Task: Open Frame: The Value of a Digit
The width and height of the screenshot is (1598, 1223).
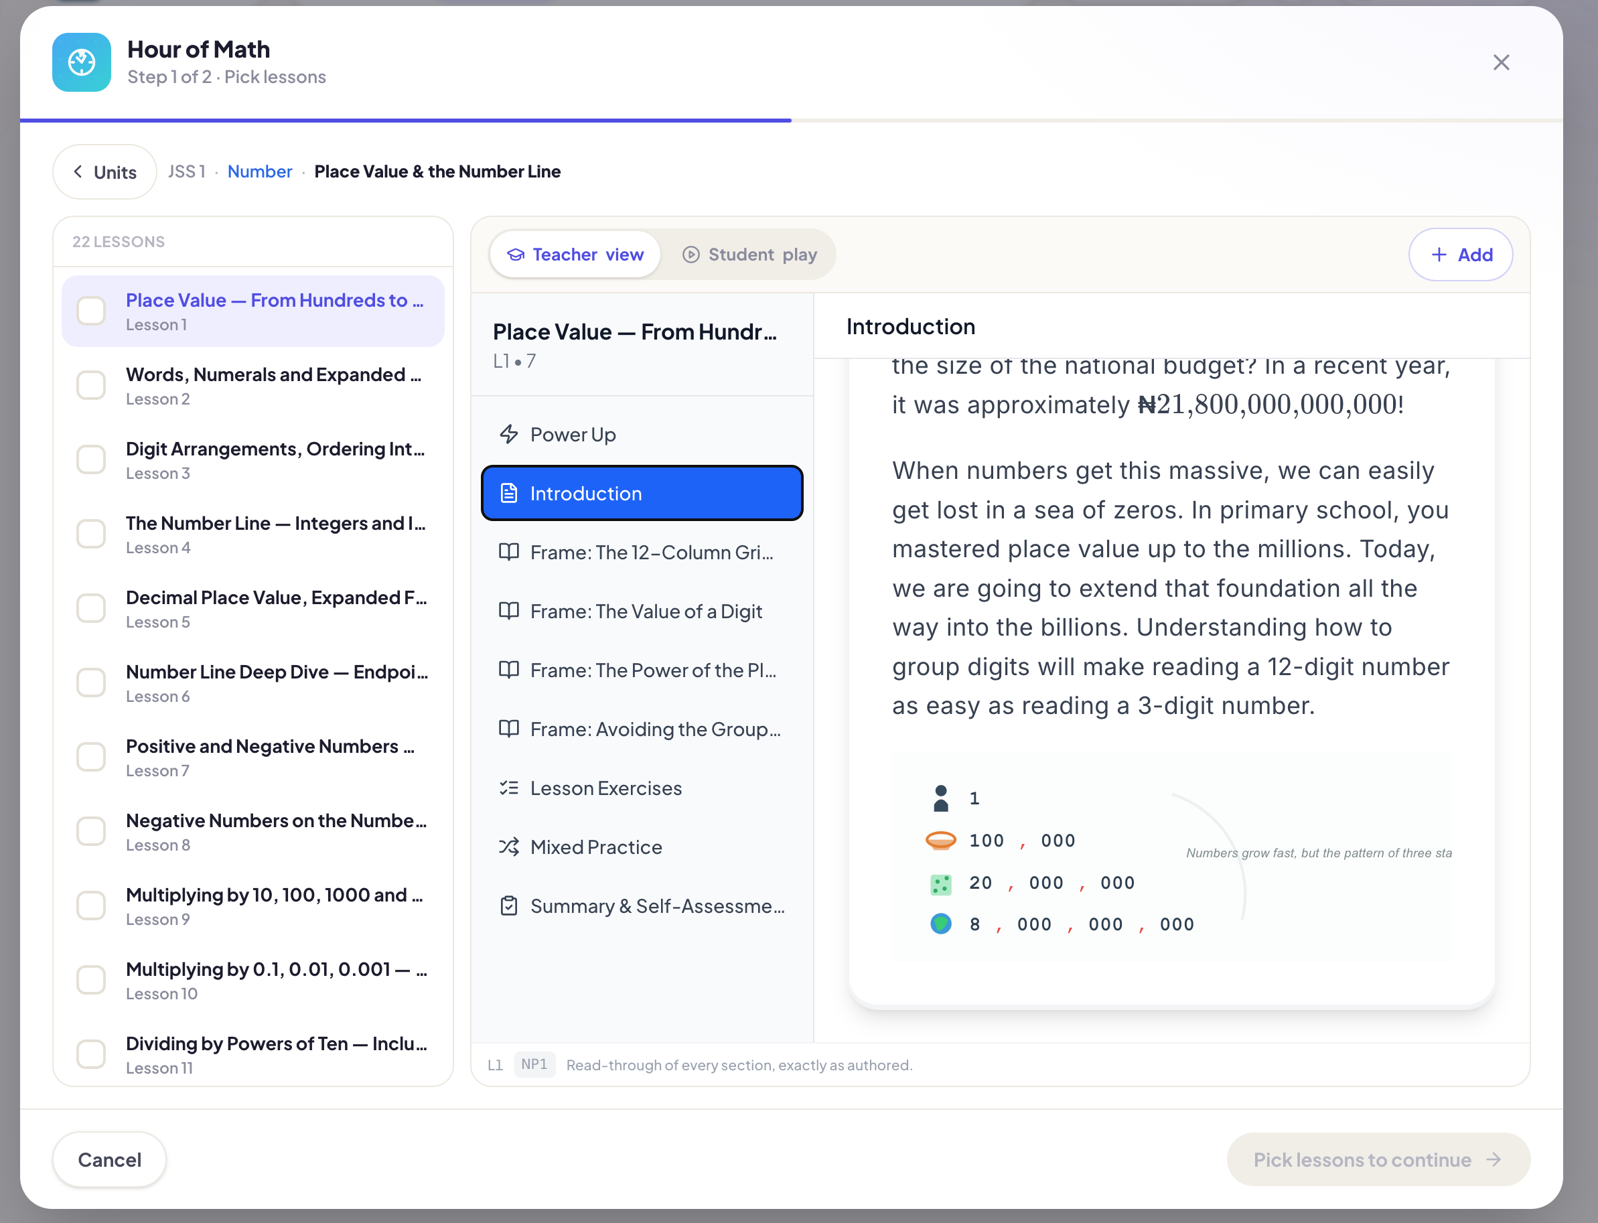Action: click(642, 611)
